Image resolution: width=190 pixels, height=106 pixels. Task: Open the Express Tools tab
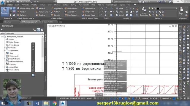click(125, 5)
